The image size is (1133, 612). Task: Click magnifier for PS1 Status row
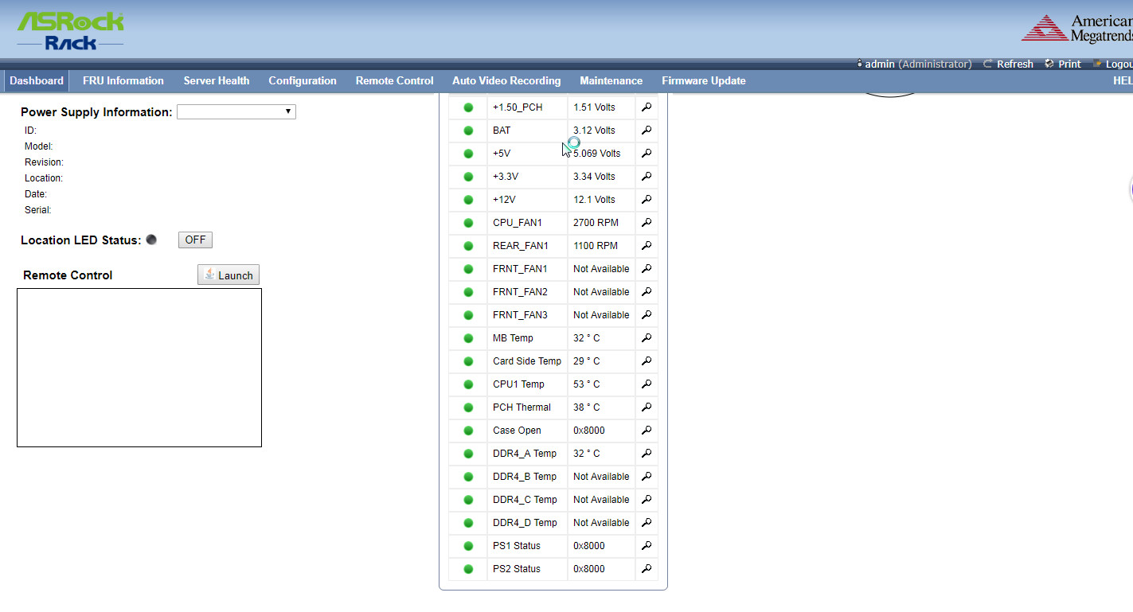tap(647, 546)
